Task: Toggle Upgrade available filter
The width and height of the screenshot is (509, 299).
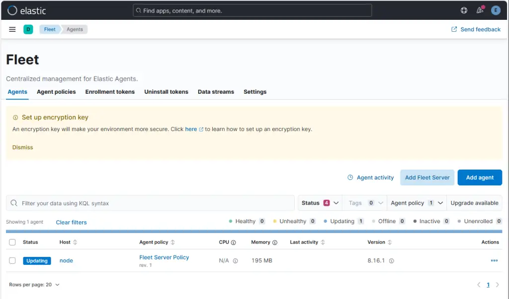Action: tap(474, 203)
